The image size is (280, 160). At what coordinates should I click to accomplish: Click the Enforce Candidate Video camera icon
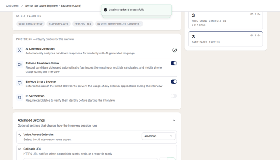coord(20,64)
